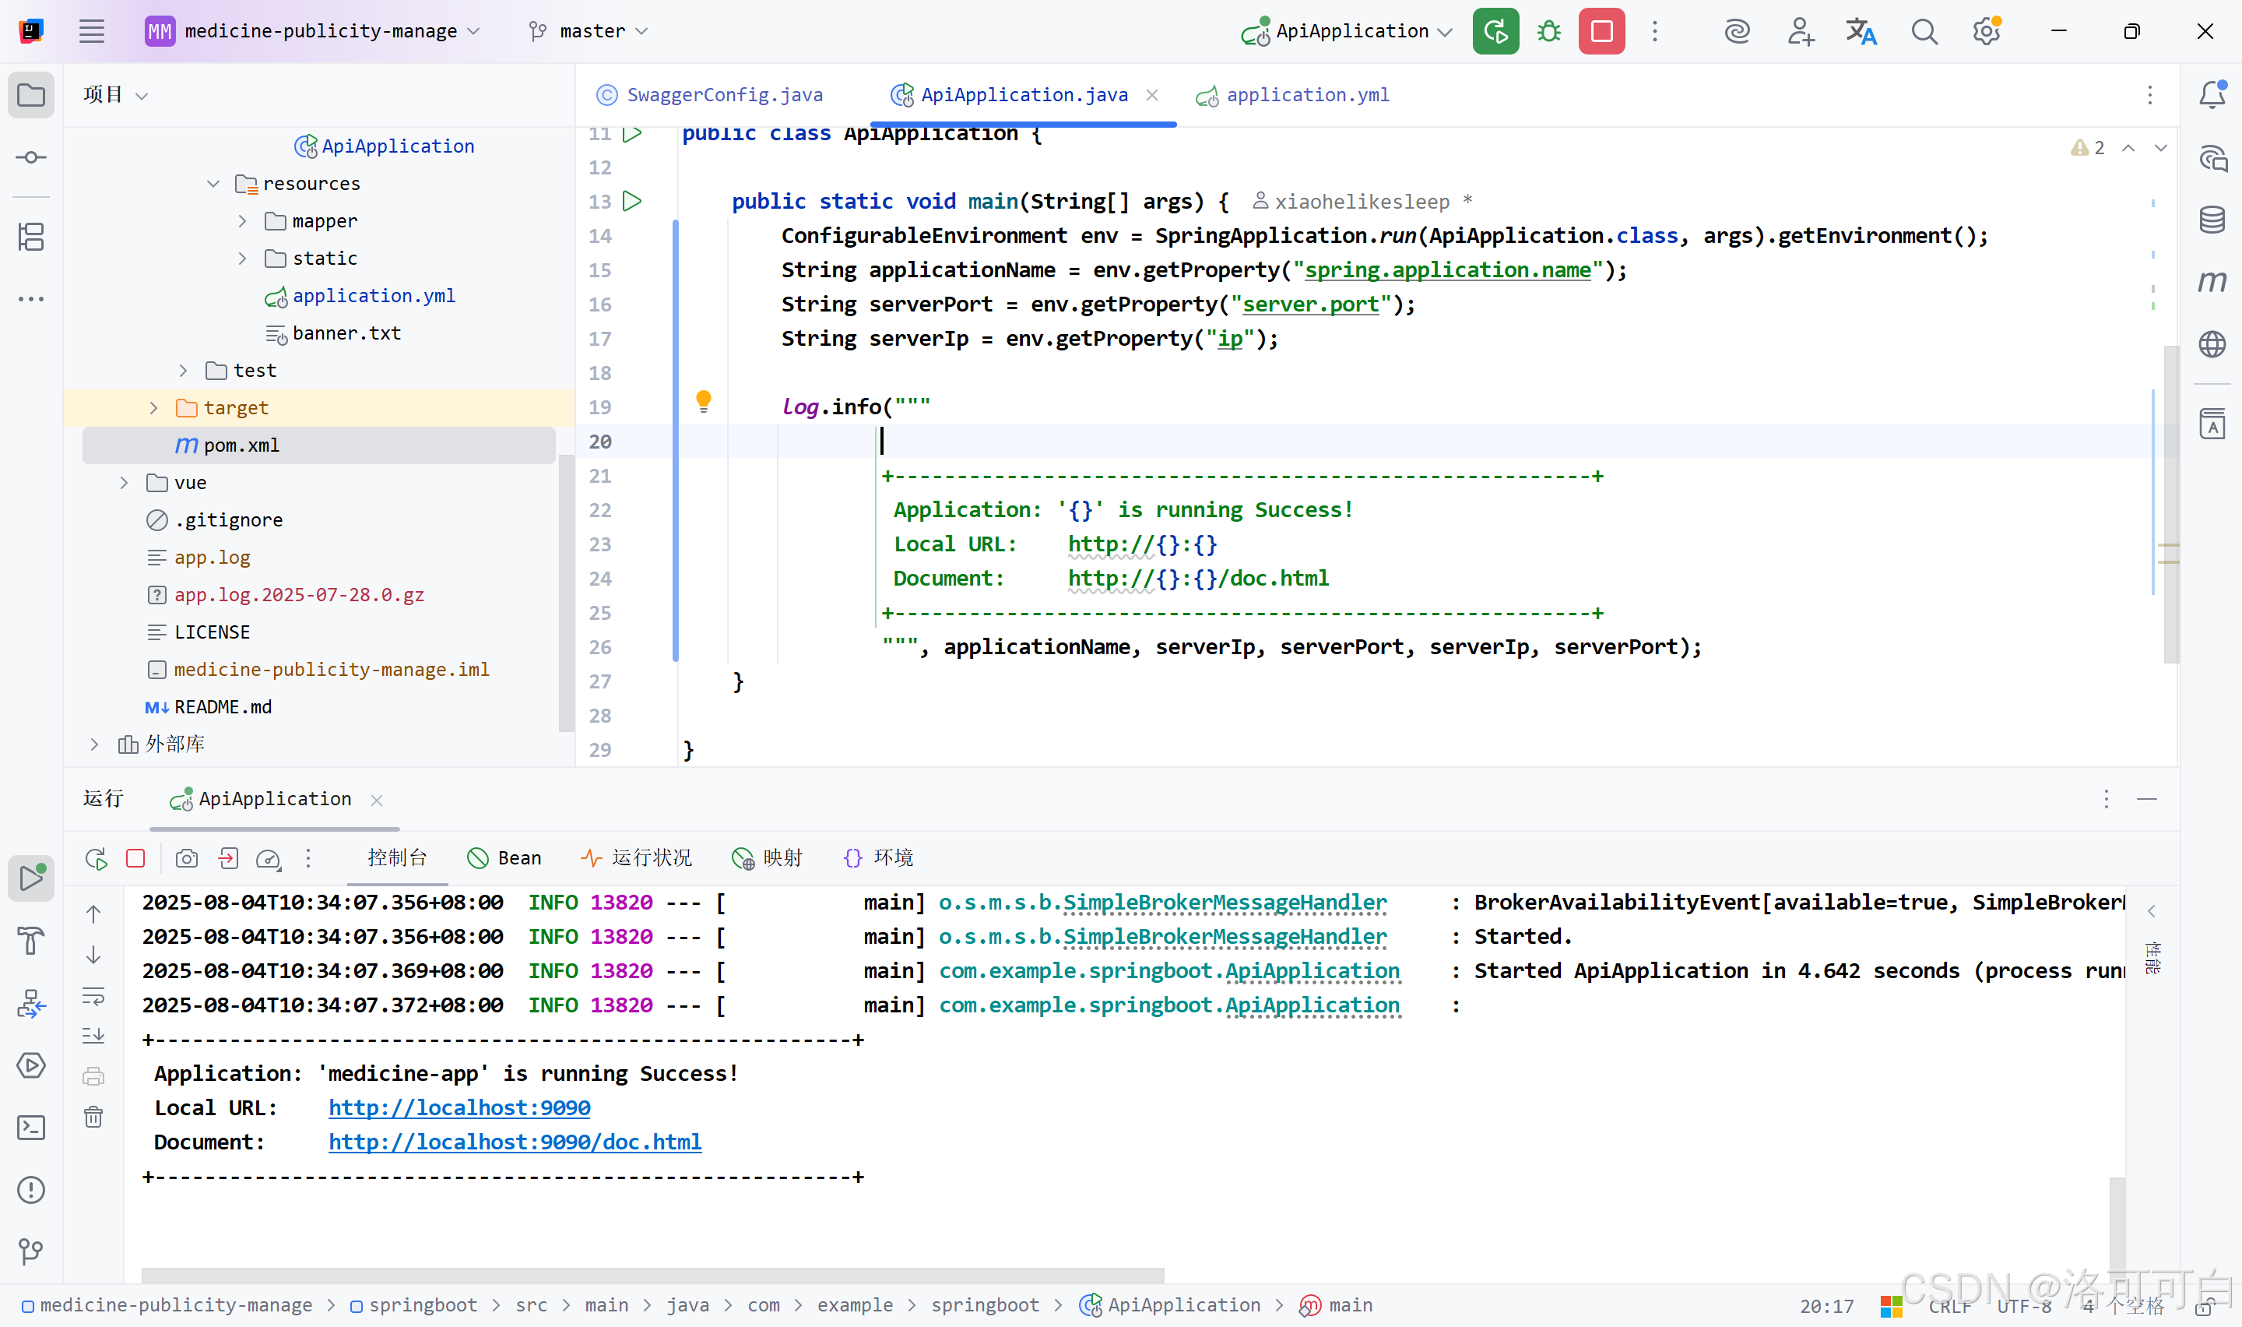Switch to SwaggerConfig.java tab
This screenshot has height=1327, width=2242.
pyautogui.click(x=709, y=95)
